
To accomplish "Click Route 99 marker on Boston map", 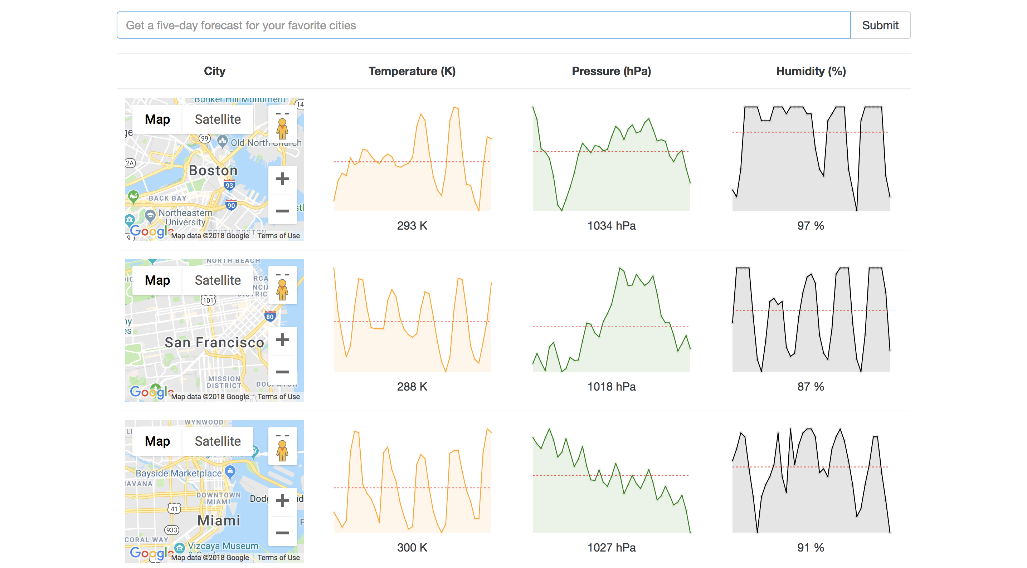I will [x=205, y=138].
